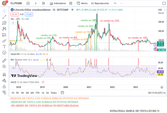
Task: Toggle lock all drawings padlock
Action: (4, 86)
